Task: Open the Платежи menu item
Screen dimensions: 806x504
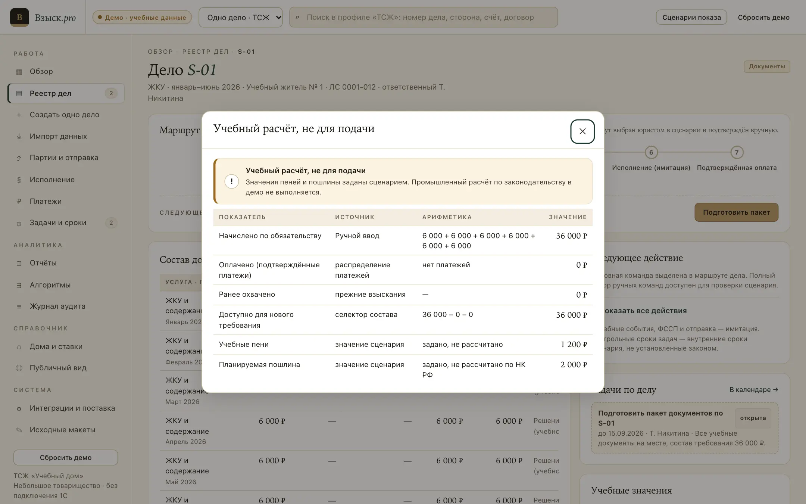Action: tap(66, 201)
